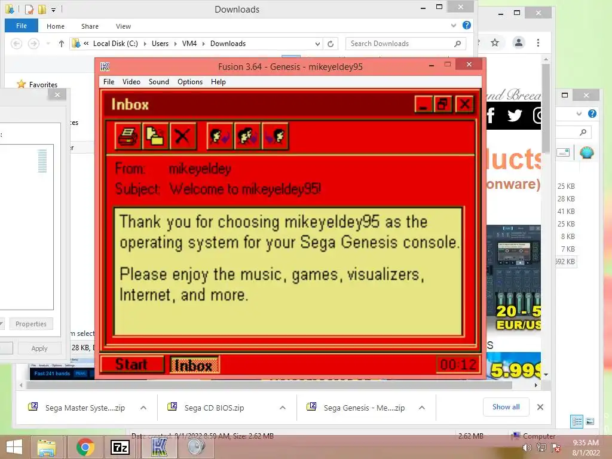The width and height of the screenshot is (612, 459).
Task: Click VM4 in the address path
Action: point(189,44)
